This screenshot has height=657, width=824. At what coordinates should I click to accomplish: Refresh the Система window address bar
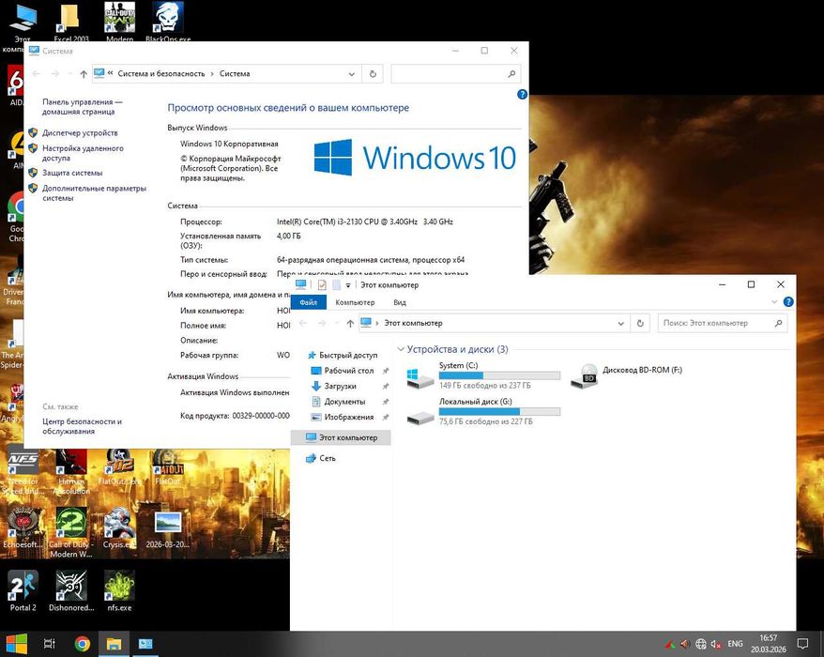(x=373, y=74)
